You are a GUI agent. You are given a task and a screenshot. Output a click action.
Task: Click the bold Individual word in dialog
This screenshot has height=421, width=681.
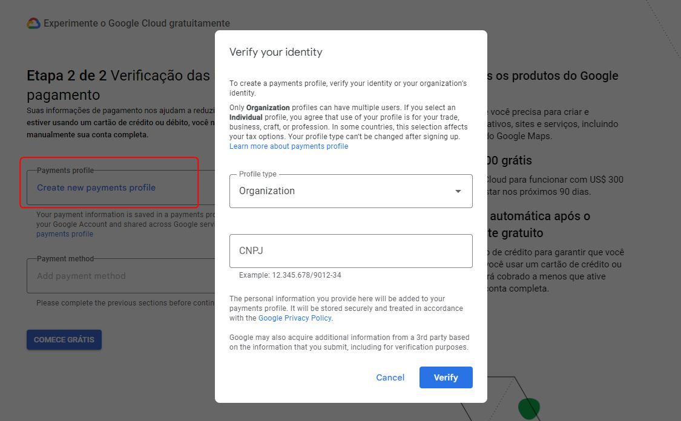(x=246, y=117)
